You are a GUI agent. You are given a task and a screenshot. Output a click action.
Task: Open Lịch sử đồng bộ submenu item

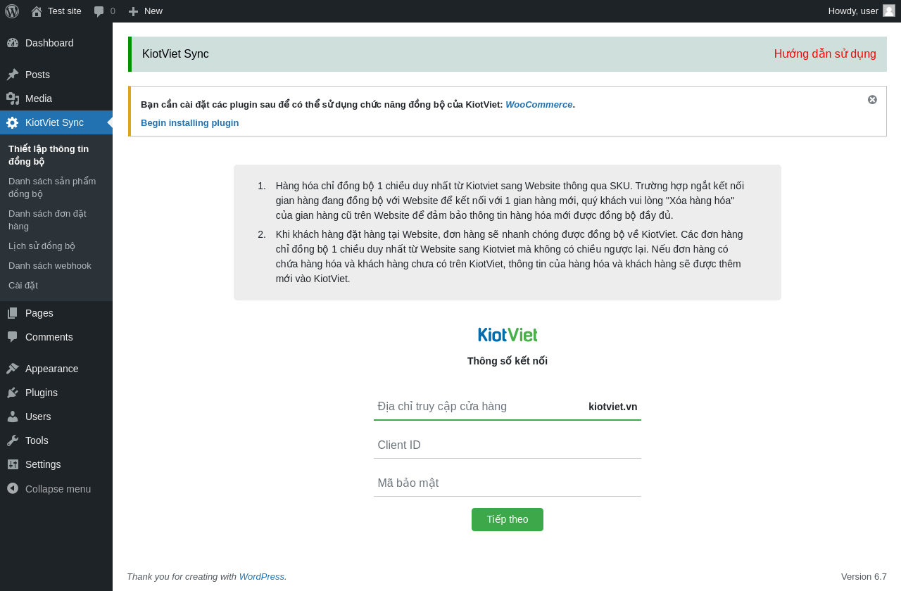42,246
